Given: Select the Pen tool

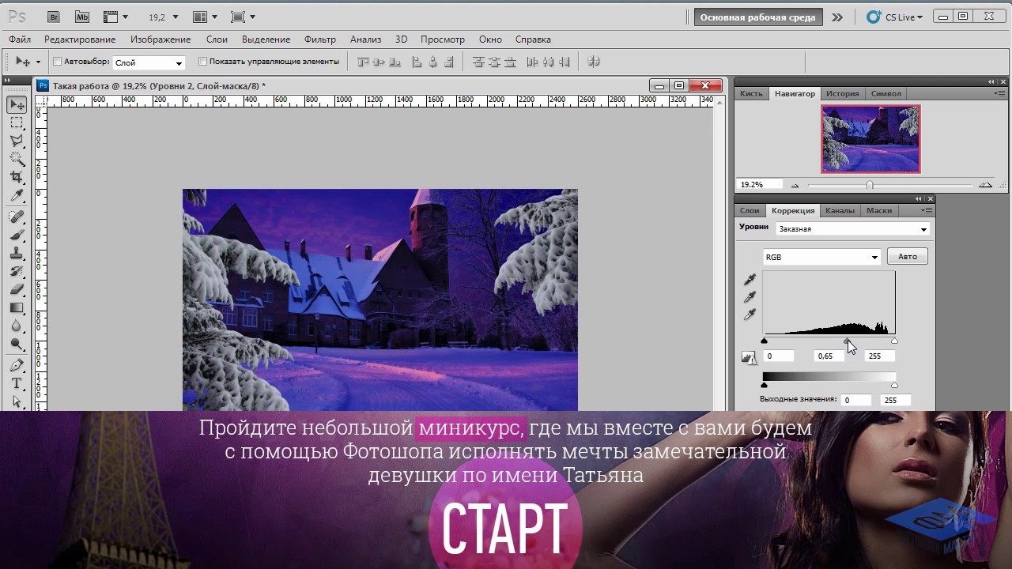Looking at the screenshot, I should pos(17,365).
